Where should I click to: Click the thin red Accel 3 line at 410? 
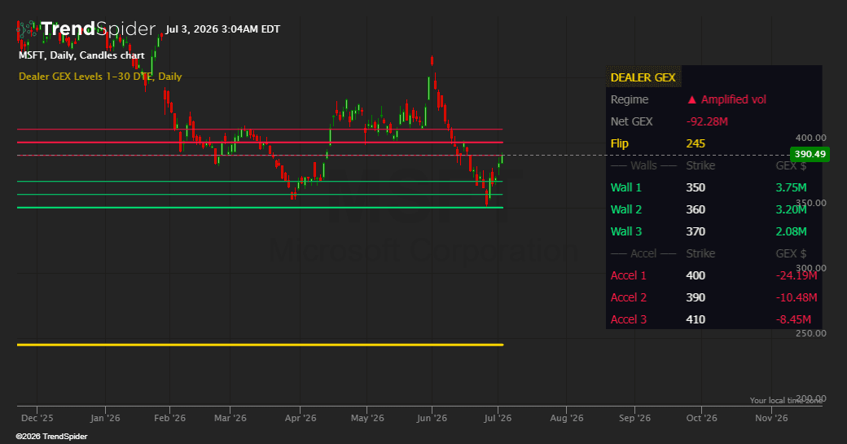point(260,129)
